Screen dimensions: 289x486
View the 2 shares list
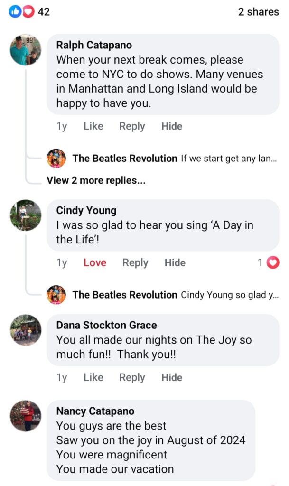tap(258, 12)
